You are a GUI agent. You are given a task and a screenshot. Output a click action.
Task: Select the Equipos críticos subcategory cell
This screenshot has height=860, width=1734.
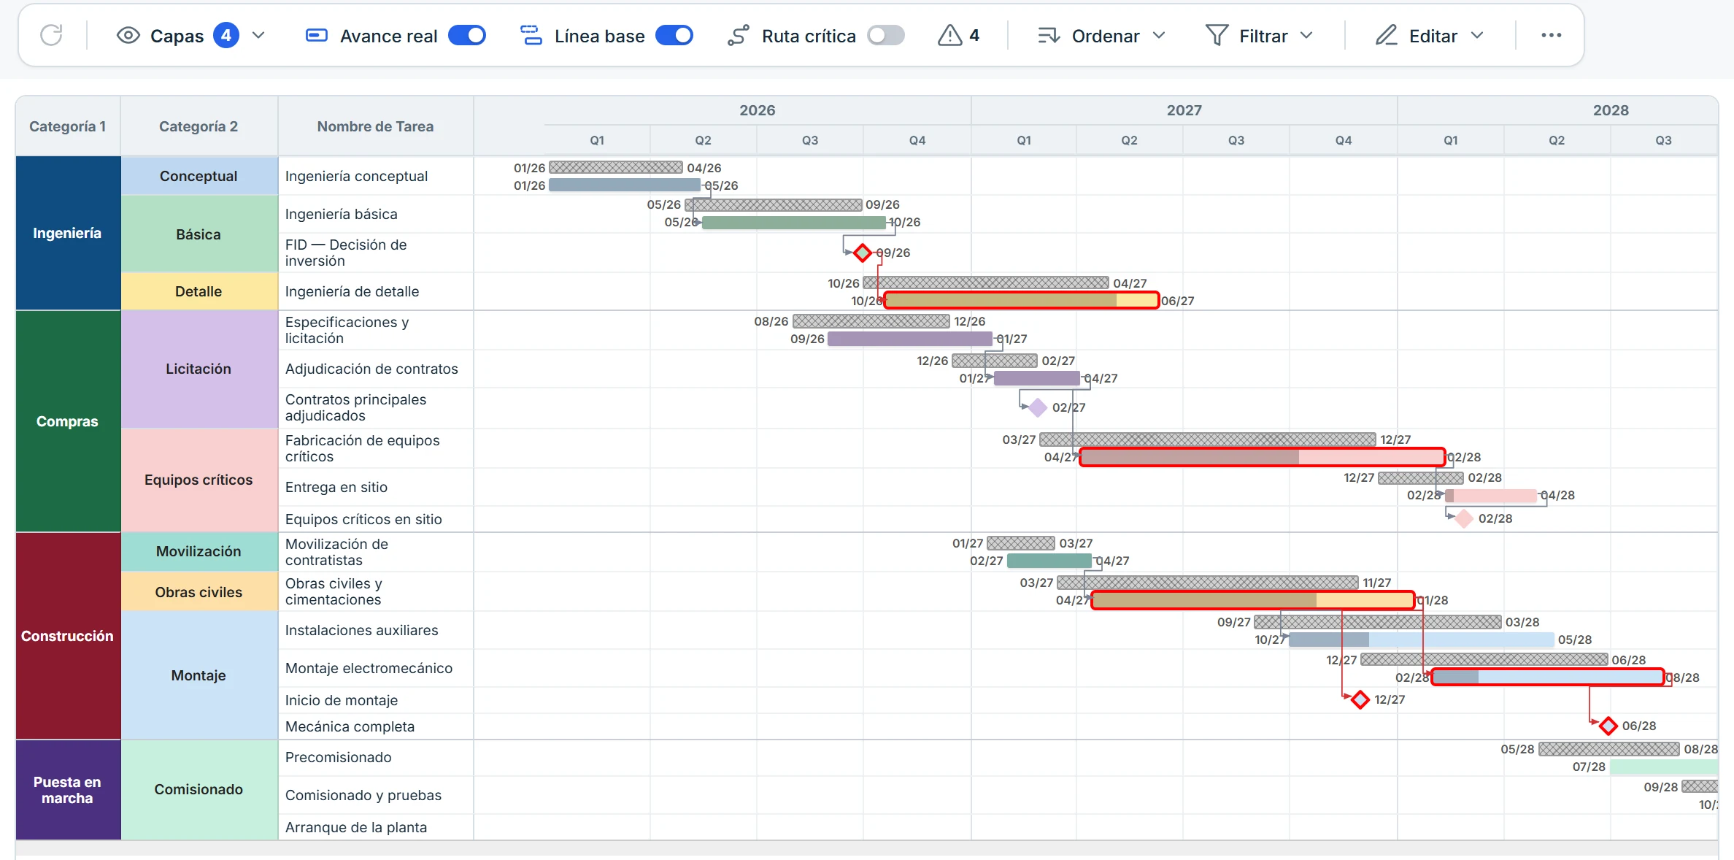(x=199, y=480)
